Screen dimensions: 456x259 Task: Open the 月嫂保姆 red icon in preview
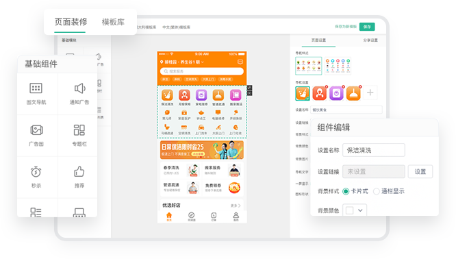(x=184, y=95)
